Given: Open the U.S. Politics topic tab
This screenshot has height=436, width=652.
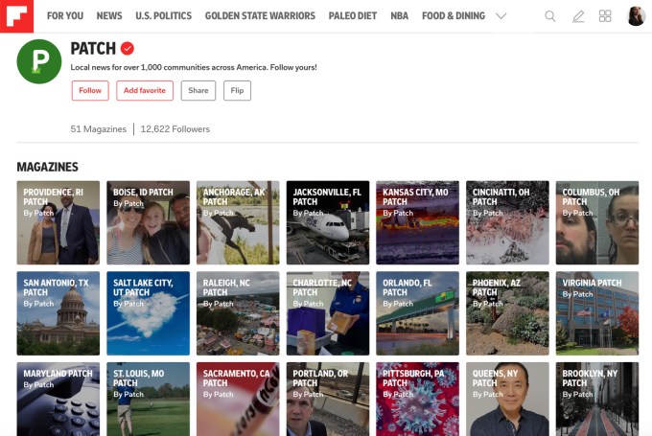Looking at the screenshot, I should 163,16.
